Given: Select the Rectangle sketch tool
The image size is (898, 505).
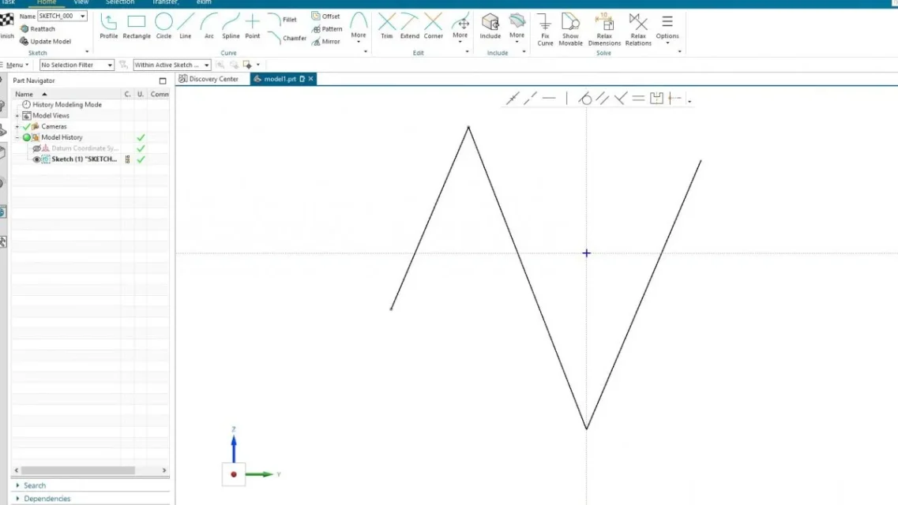Looking at the screenshot, I should pyautogui.click(x=137, y=25).
